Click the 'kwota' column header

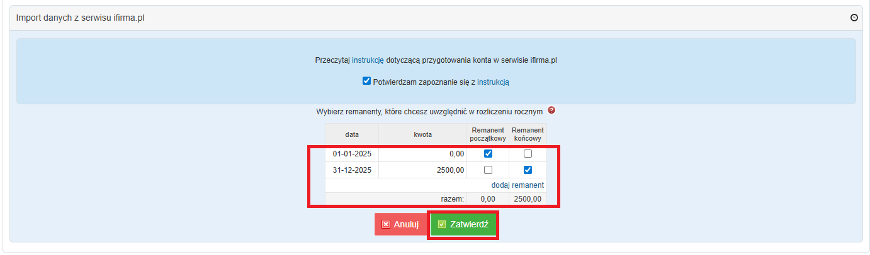(x=422, y=134)
